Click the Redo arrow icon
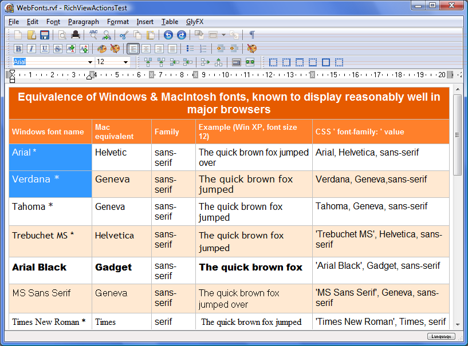This screenshot has height=346, width=468. coord(182,35)
